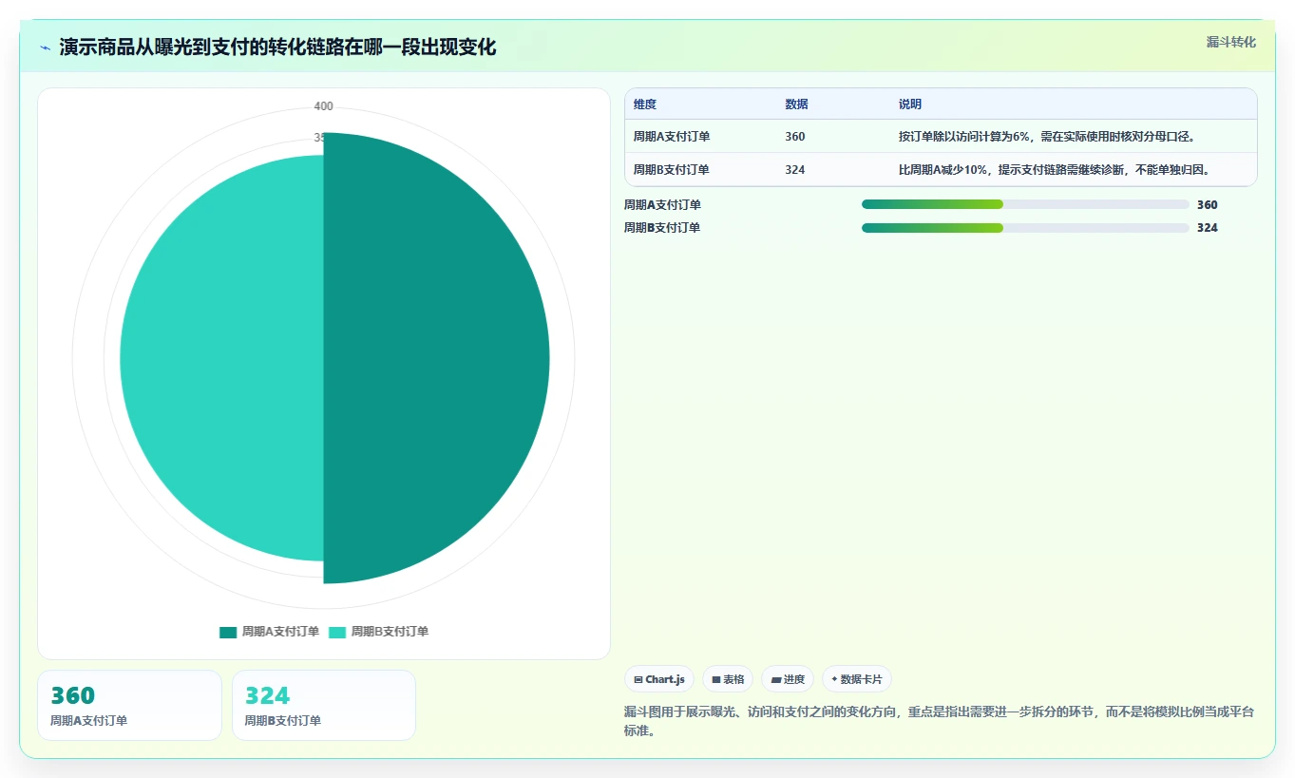Click the 表格 chip icon
The image size is (1295, 778).
[716, 680]
